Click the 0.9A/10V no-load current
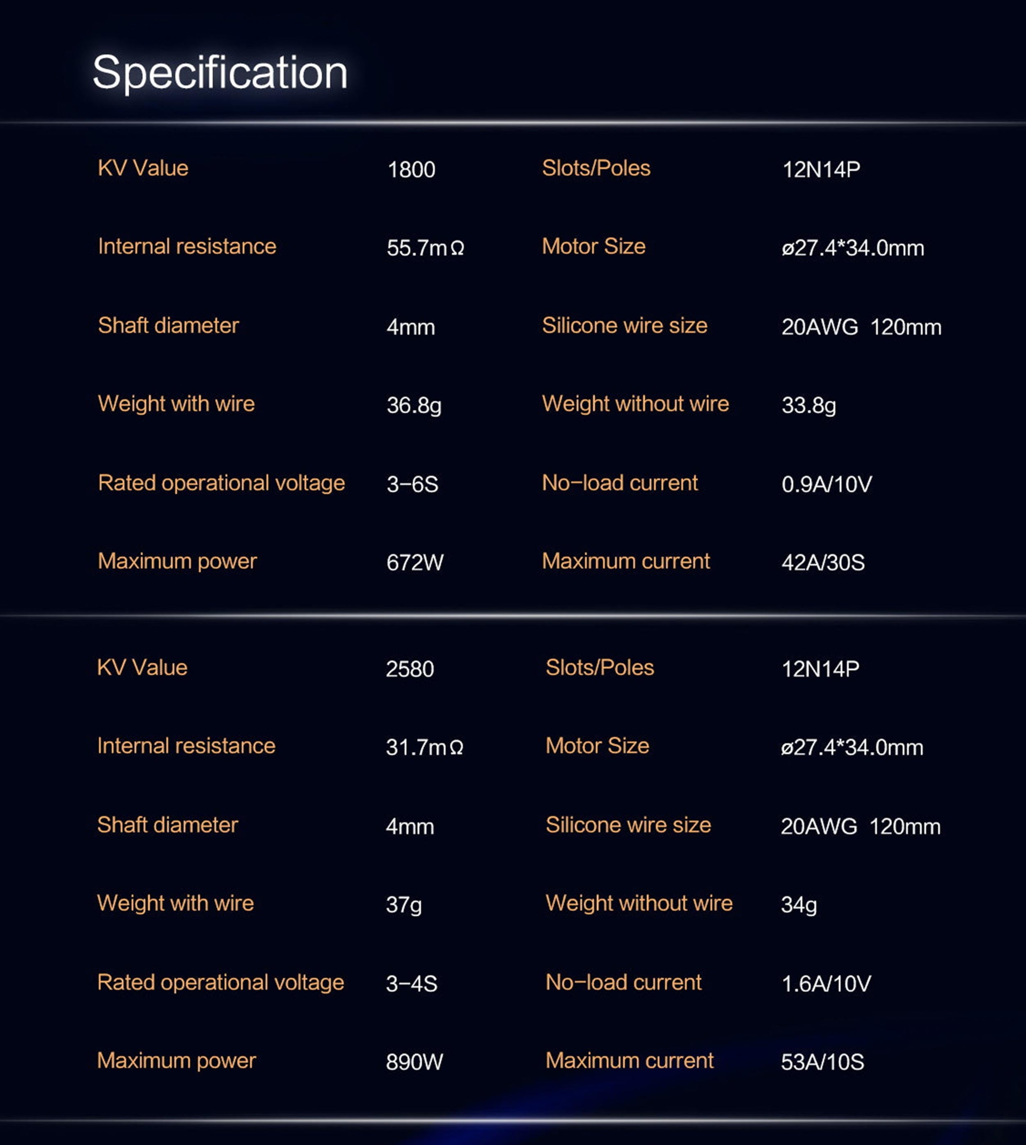Viewport: 1026px width, 1145px height. coord(827,484)
